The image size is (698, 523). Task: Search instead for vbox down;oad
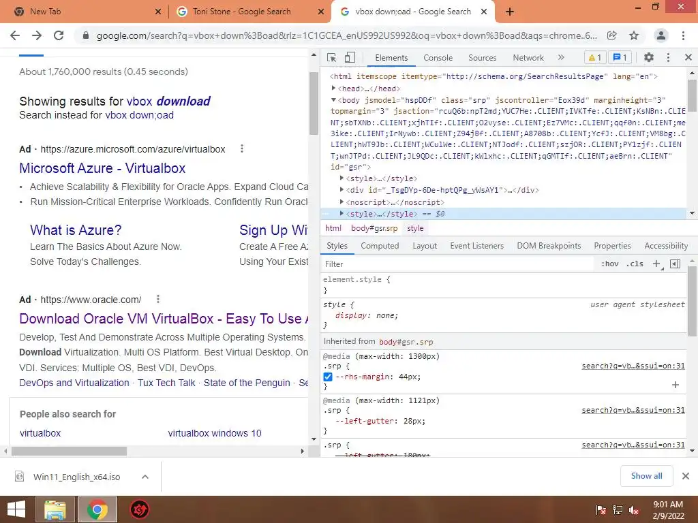pos(139,114)
